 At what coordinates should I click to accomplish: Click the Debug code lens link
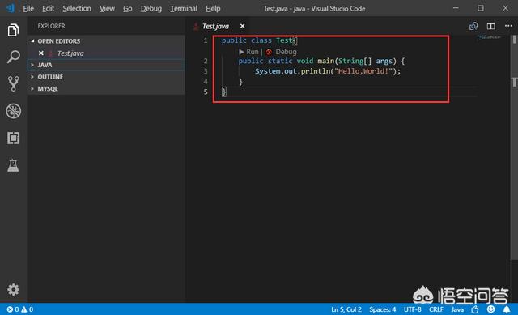pyautogui.click(x=286, y=52)
